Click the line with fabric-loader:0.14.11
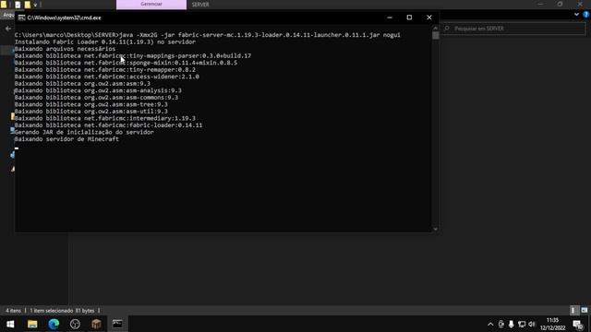The height and width of the screenshot is (332, 591). pos(108,125)
